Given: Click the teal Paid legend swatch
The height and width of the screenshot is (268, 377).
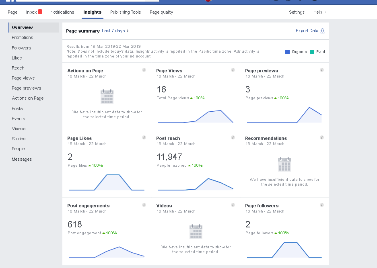Looking at the screenshot, I should [x=312, y=52].
